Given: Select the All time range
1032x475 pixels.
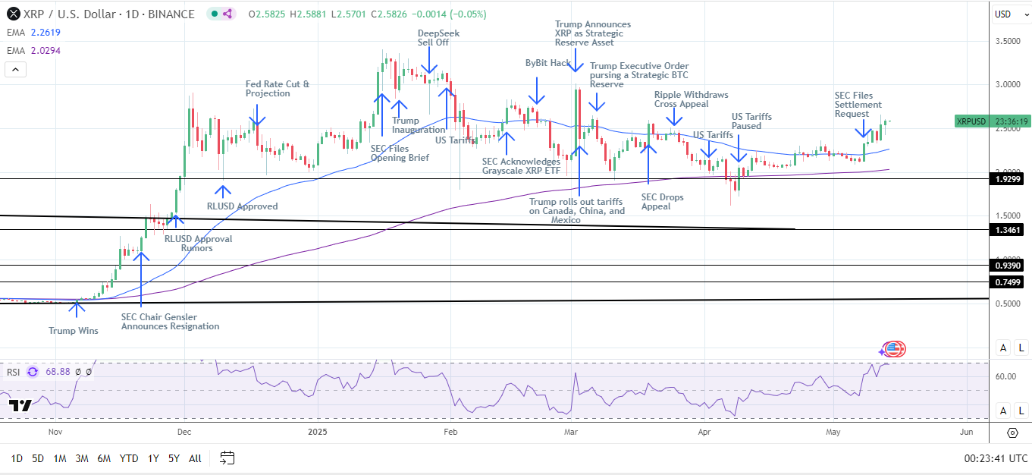Looking at the screenshot, I should click(x=195, y=458).
